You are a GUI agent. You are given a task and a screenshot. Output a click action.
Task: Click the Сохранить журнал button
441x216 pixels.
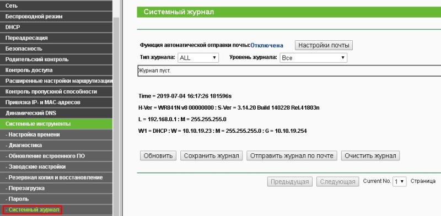tap(212, 156)
